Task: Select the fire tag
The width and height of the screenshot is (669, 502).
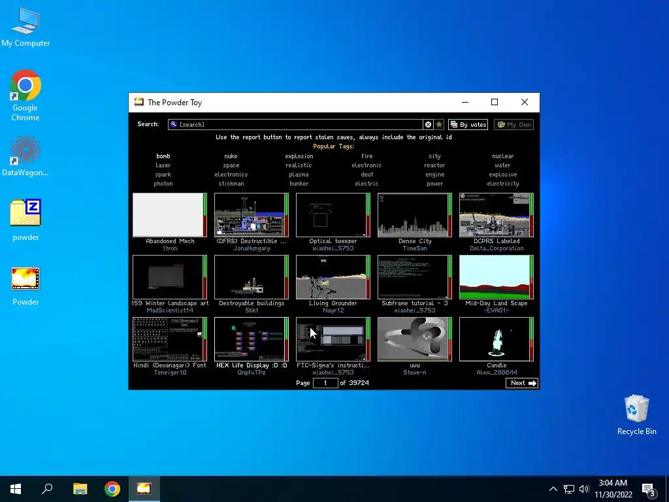Action: [367, 156]
